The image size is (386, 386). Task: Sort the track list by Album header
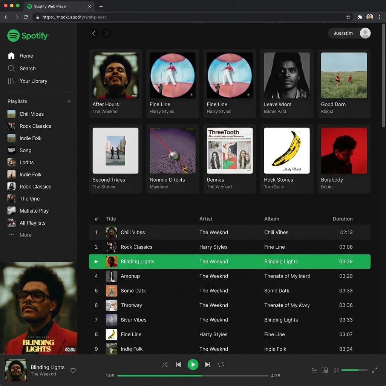(x=271, y=219)
